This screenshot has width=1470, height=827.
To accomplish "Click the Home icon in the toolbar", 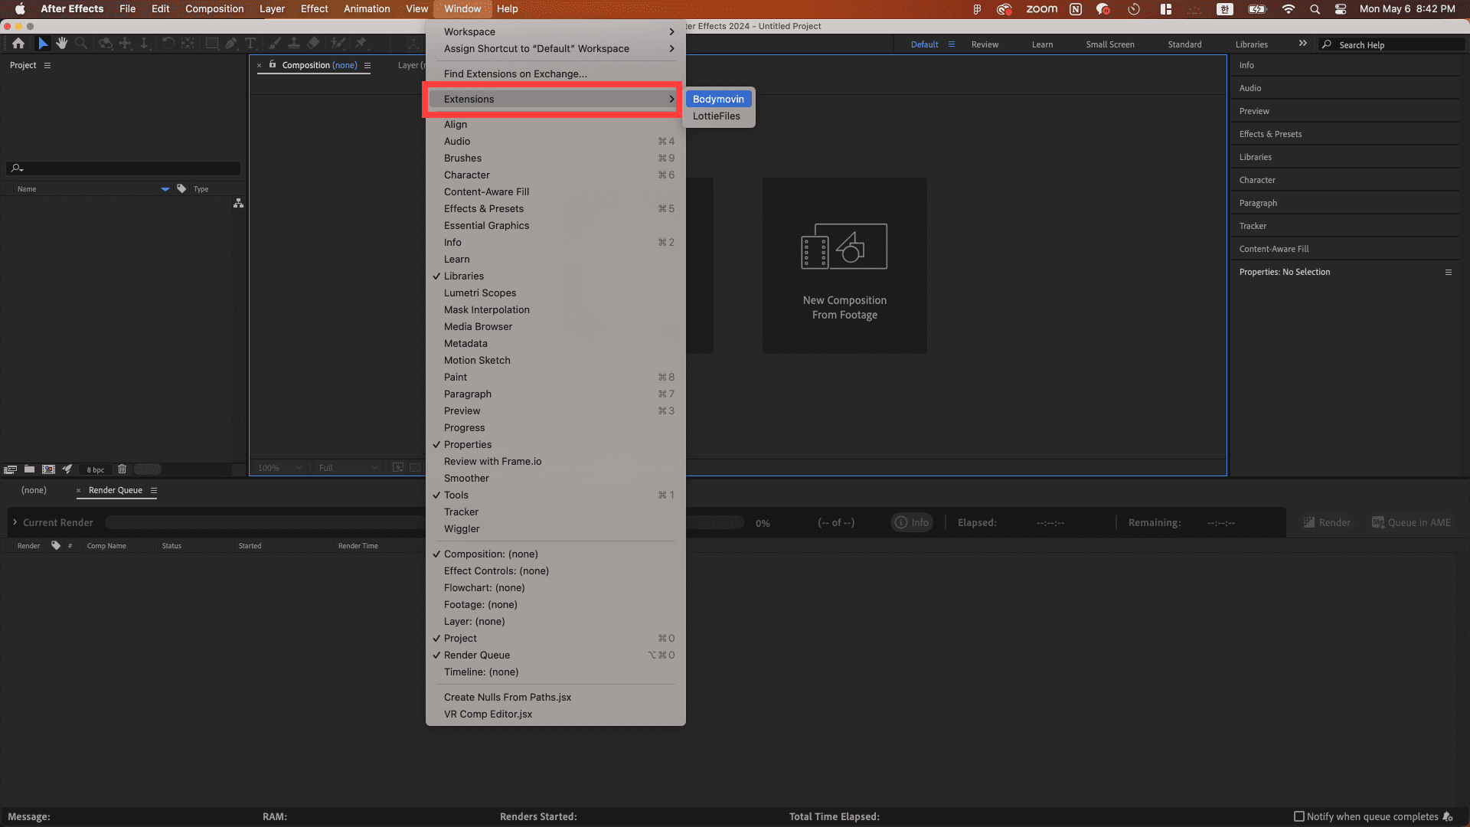I will click(x=18, y=44).
